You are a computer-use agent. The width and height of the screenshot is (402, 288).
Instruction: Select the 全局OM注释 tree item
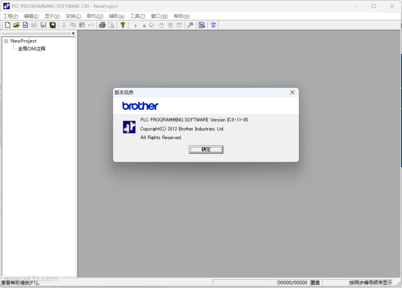(x=32, y=49)
